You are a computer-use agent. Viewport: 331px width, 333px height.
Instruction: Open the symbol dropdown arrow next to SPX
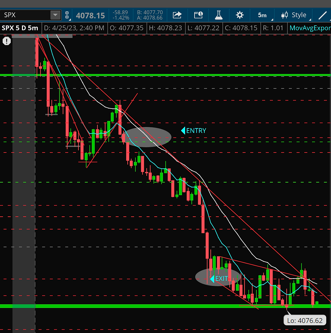tap(55, 15)
